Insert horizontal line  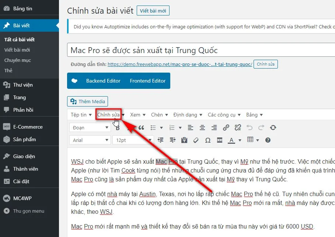pos(219,140)
